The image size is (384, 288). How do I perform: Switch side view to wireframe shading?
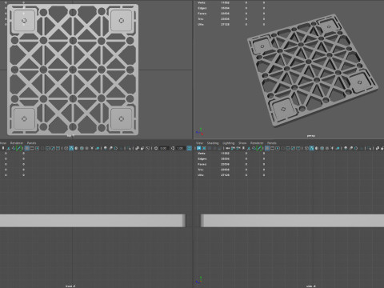pos(306,148)
